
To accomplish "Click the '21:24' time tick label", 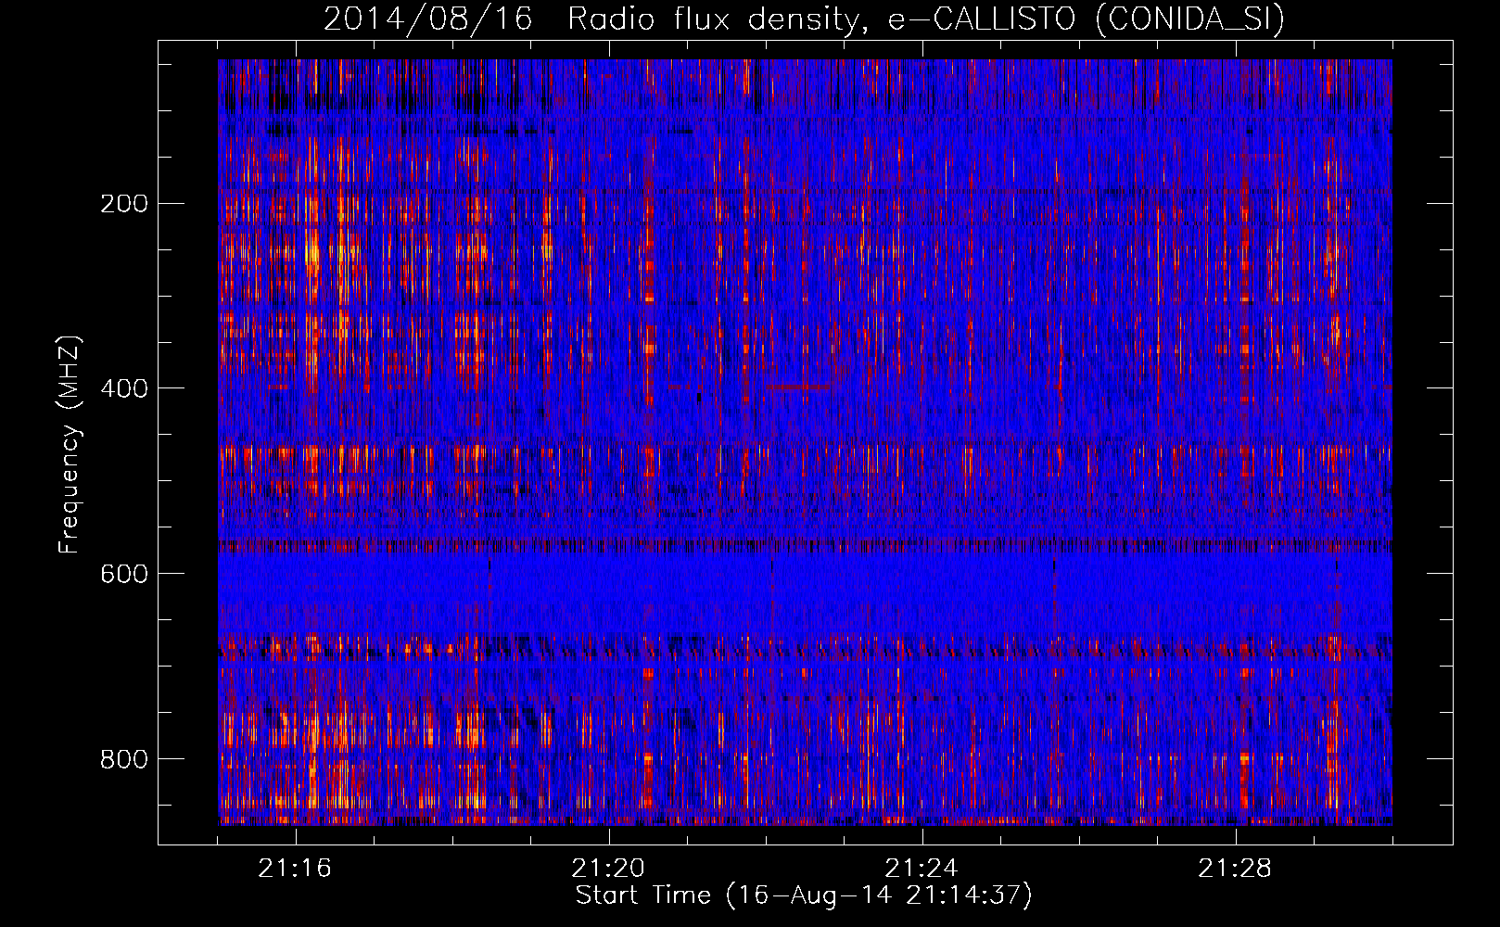I will [x=922, y=869].
